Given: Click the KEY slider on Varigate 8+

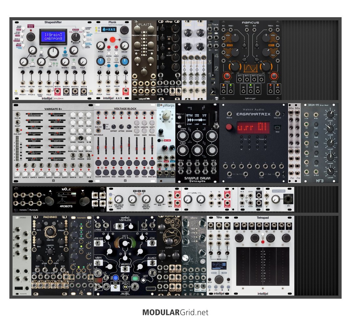Looking at the screenshot, I should tap(34, 133).
